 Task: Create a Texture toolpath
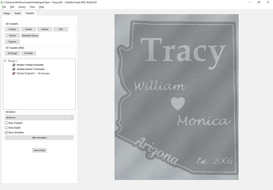[x=45, y=29]
